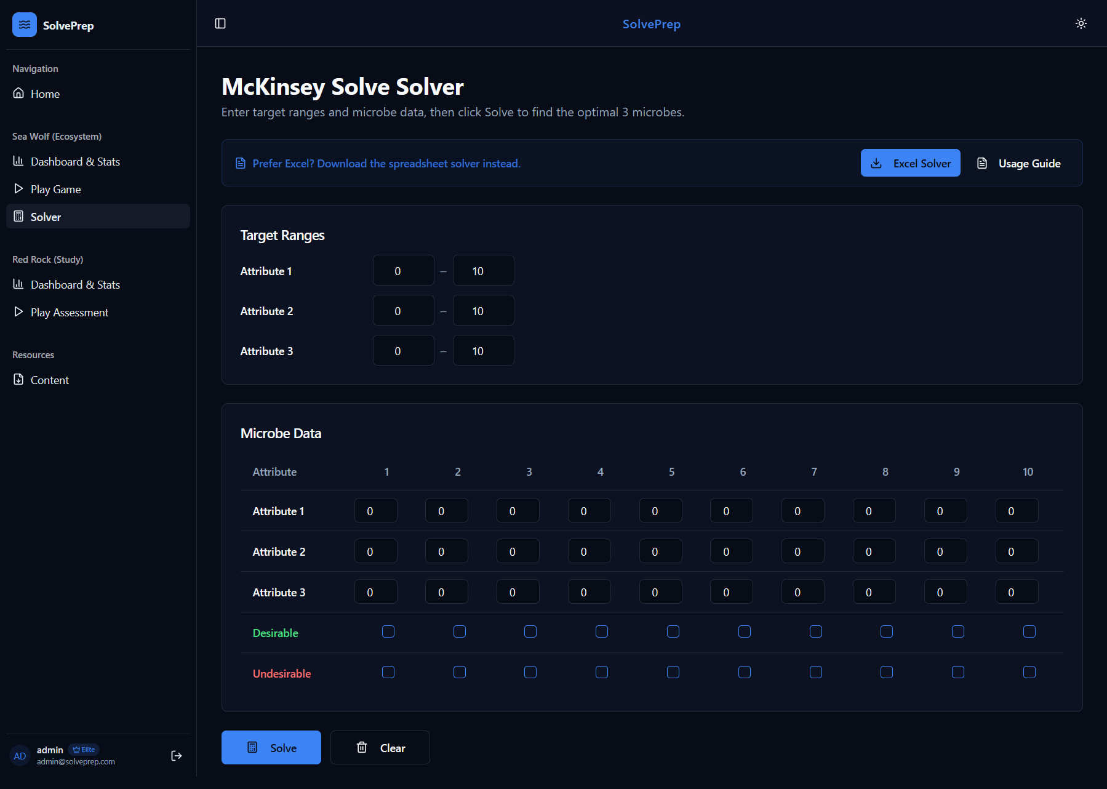
Task: Open Sea Wolf Dashboard & Stats chart icon
Action: click(18, 161)
